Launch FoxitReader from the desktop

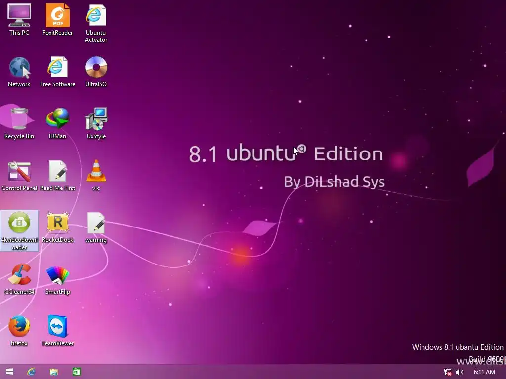coord(57,19)
